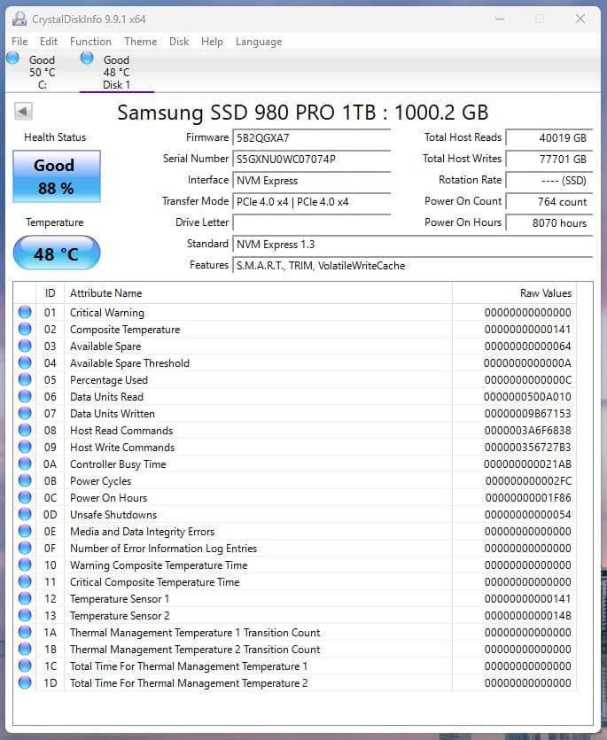Click the empty Drive Letter field
The image size is (607, 740).
312,222
